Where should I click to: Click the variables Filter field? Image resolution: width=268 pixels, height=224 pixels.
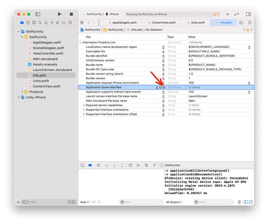[x=141, y=202]
